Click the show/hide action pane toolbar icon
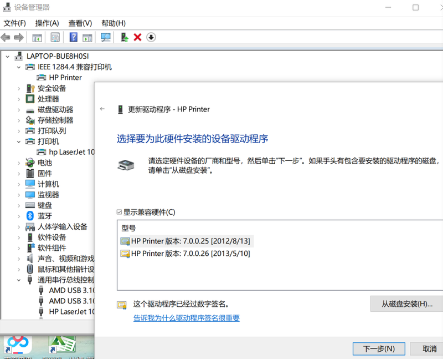 (87, 37)
